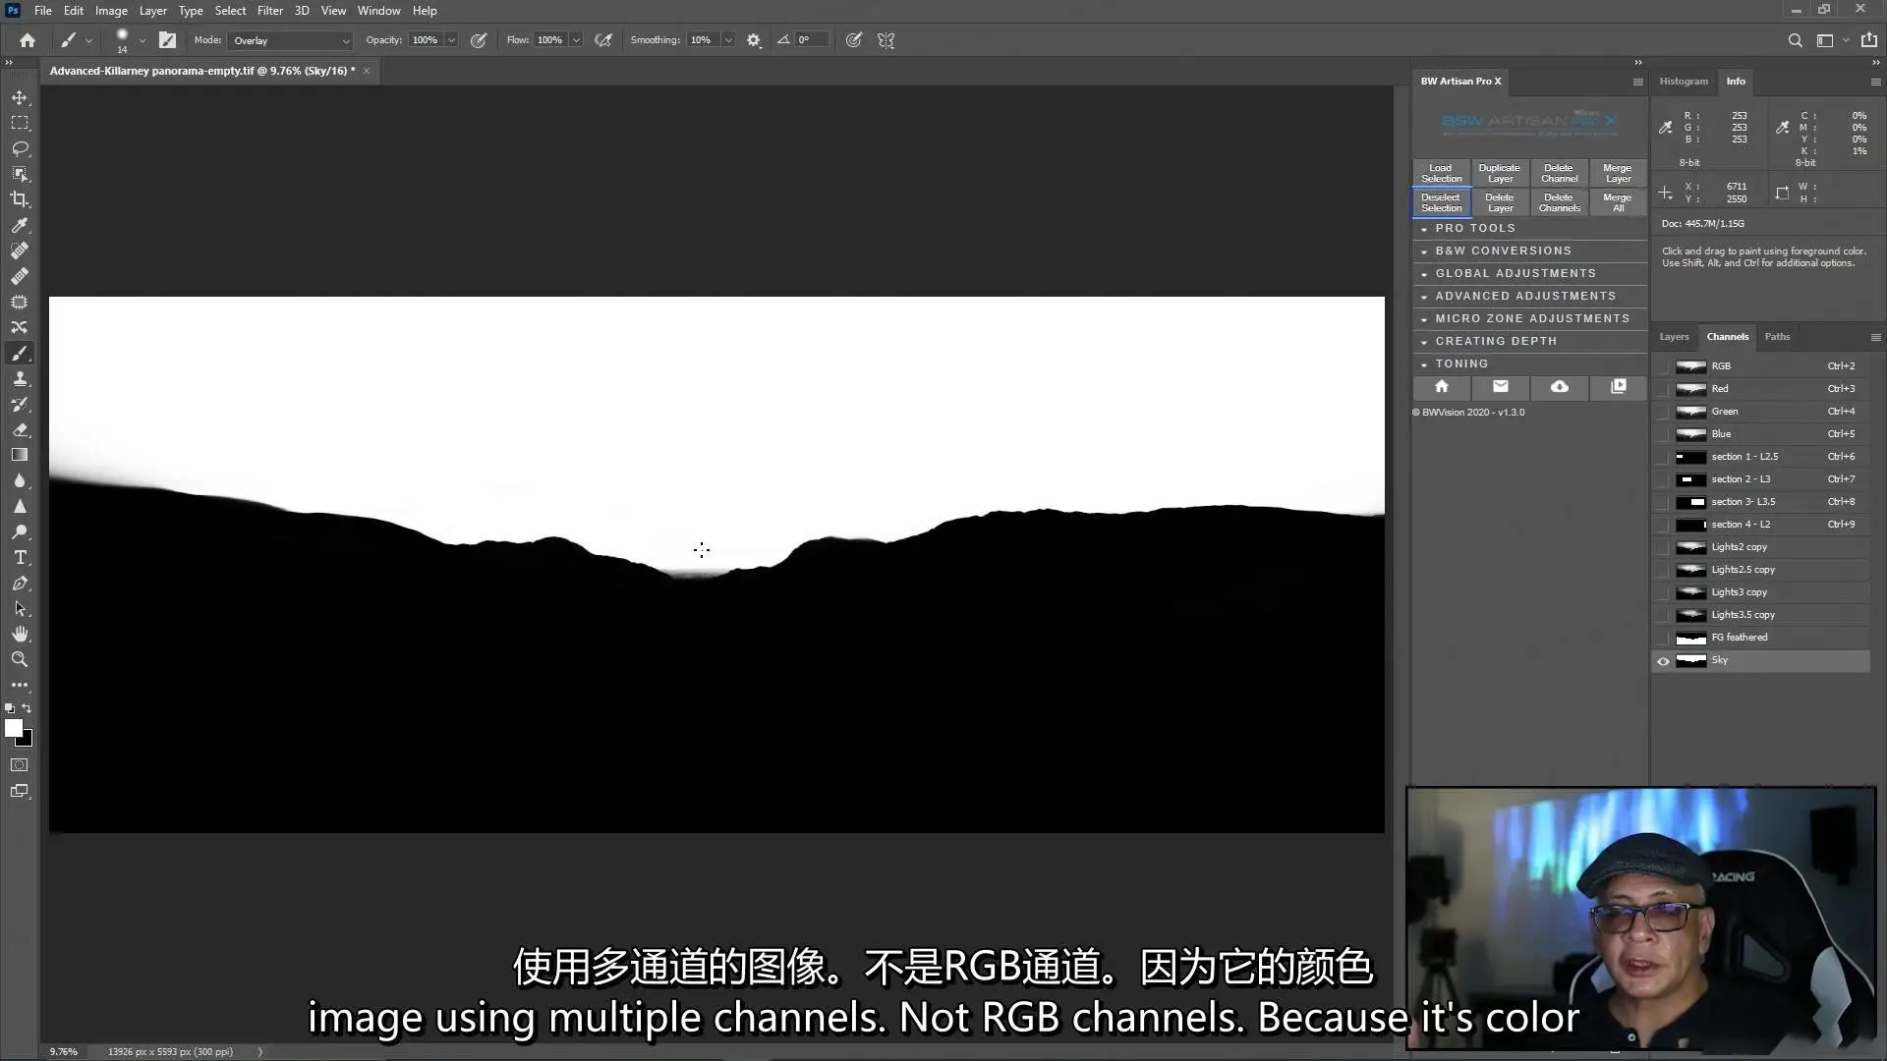The image size is (1887, 1061).
Task: Toggle Quick Mask mode
Action: (x=20, y=765)
